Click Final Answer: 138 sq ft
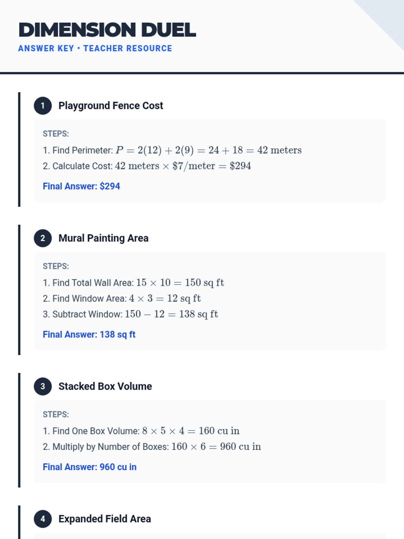Screen dimensions: 404x539 click(89, 335)
